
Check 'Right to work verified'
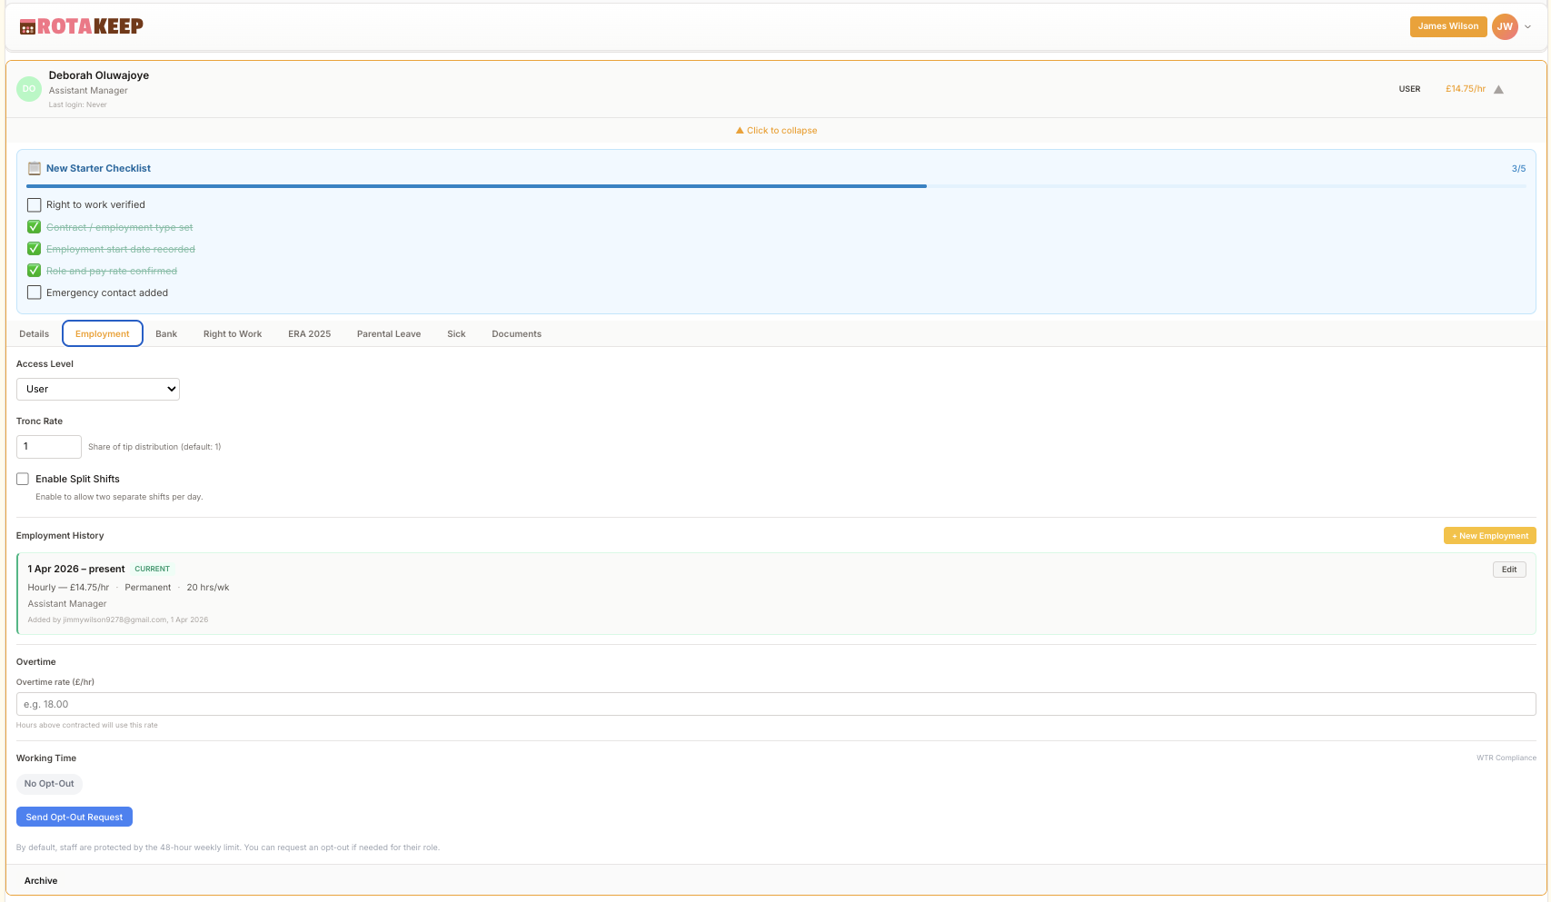click(x=35, y=205)
